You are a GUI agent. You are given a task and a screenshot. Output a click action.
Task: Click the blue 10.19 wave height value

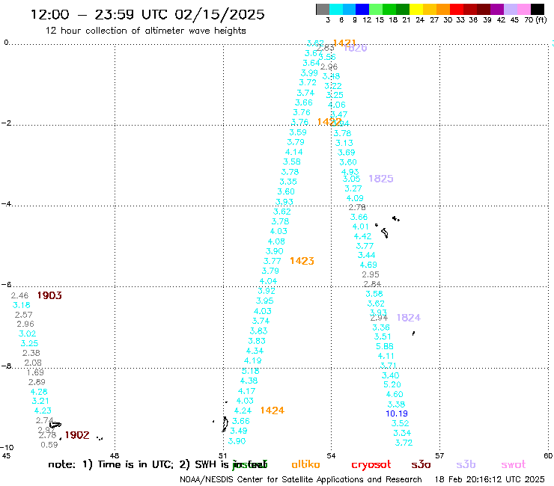pos(397,413)
